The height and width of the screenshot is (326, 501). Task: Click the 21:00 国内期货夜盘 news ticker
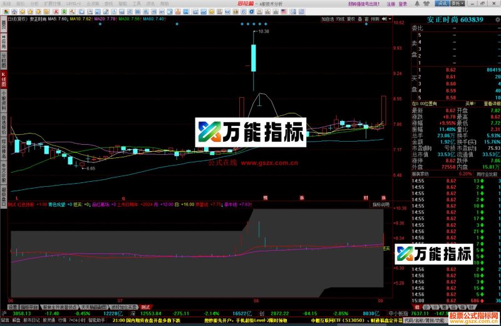tap(147, 320)
